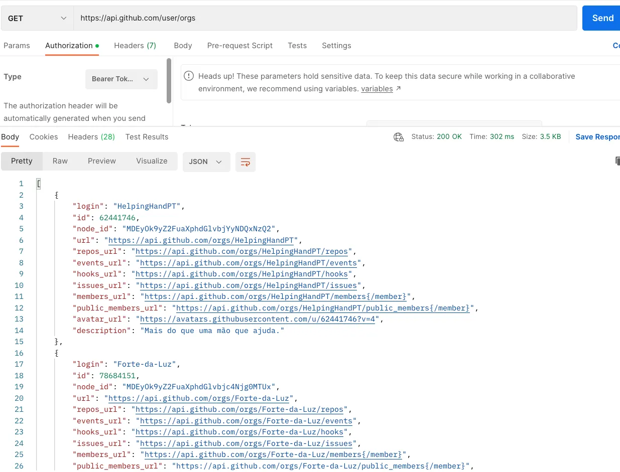Click the Send button

click(602, 18)
